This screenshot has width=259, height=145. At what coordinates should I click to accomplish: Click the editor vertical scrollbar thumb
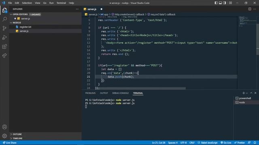[257, 39]
